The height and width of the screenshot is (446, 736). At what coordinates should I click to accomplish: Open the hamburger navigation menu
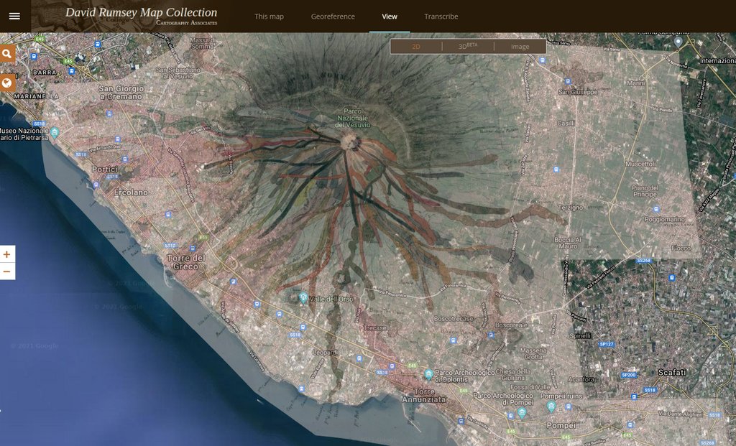pyautogui.click(x=14, y=16)
